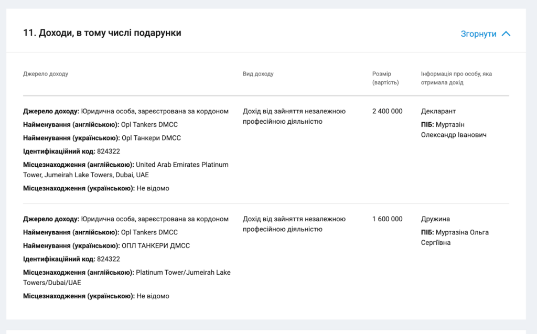
Task: Select the 2 400 000 income amount
Action: click(x=387, y=111)
